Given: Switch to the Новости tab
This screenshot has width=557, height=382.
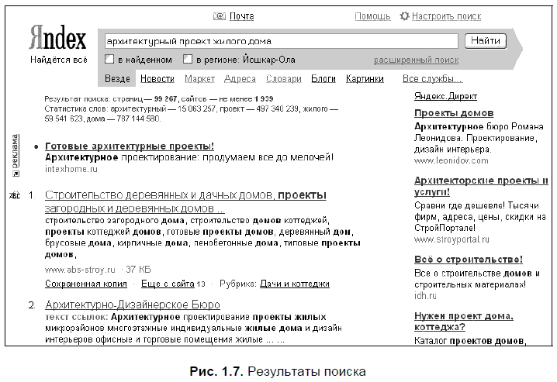Looking at the screenshot, I should tap(157, 79).
